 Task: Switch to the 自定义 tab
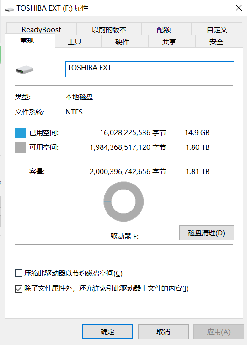pyautogui.click(x=217, y=29)
